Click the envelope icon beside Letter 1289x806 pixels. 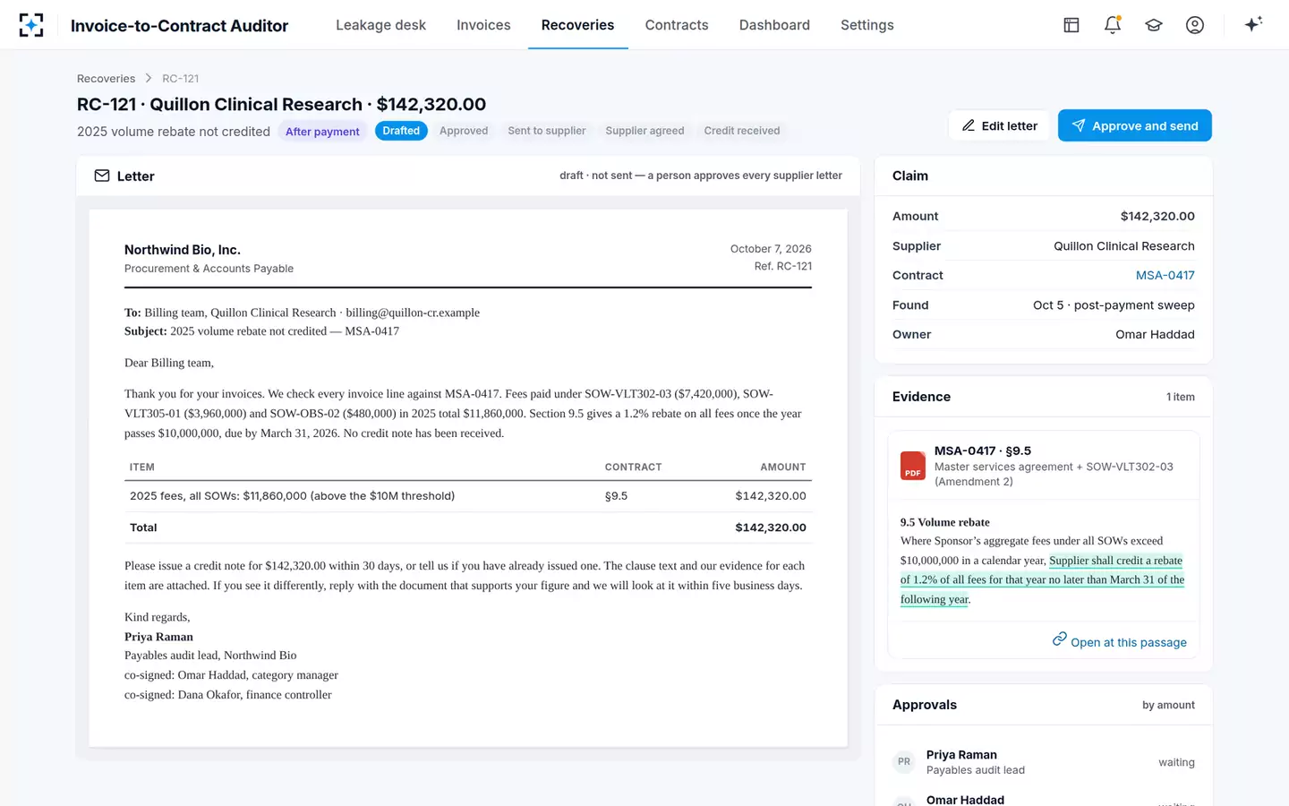click(102, 176)
